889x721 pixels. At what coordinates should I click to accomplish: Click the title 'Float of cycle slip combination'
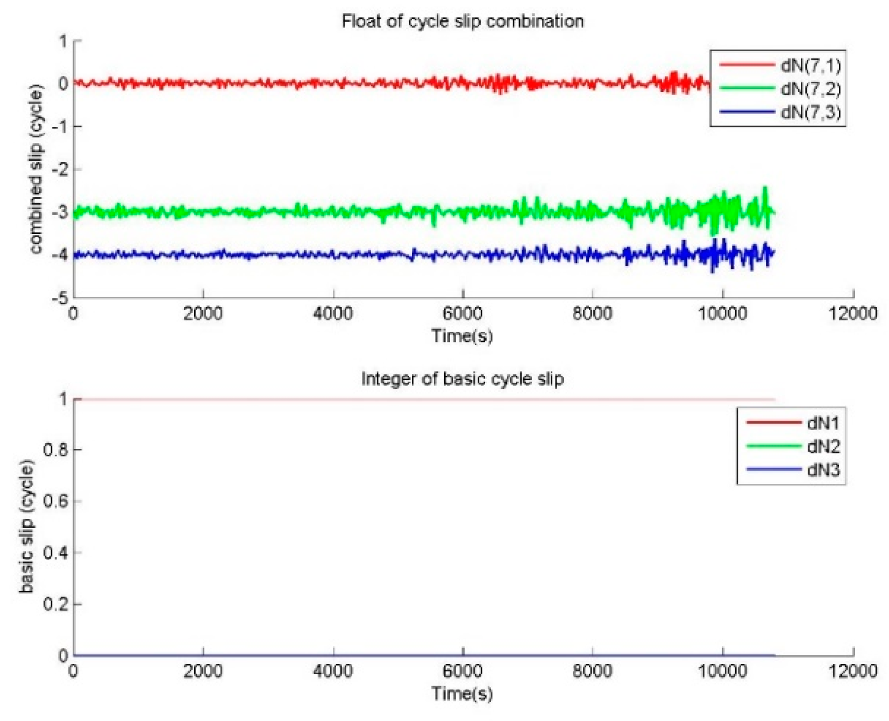[463, 22]
